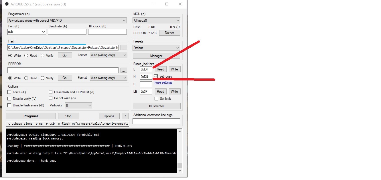This screenshot has height=180, width=381.
Task: Enable Erase flash and EEPROM (-e) checkbox
Action: pos(51,92)
